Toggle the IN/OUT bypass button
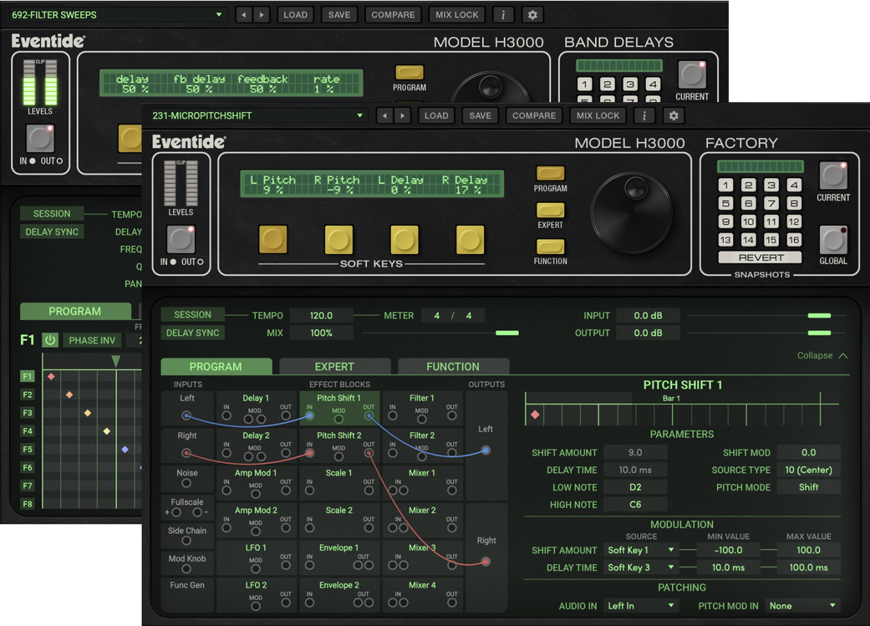The image size is (870, 626). click(x=181, y=240)
